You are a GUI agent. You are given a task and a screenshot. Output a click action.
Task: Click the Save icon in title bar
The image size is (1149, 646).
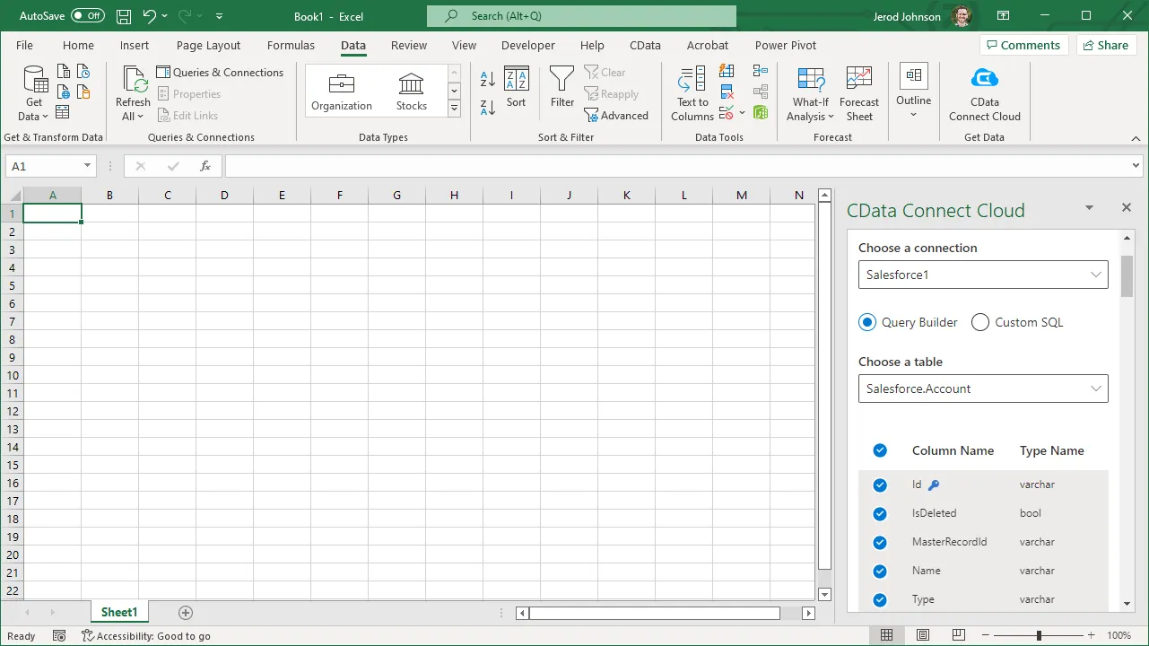coord(124,16)
